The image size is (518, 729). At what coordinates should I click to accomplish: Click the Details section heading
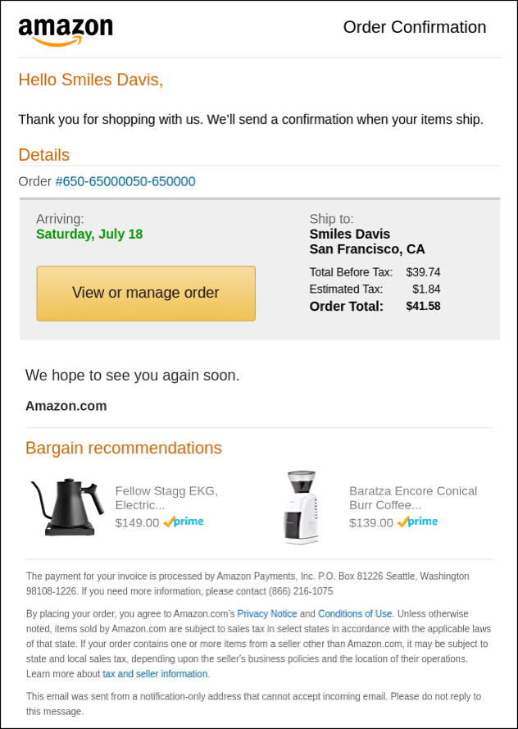[x=44, y=155]
